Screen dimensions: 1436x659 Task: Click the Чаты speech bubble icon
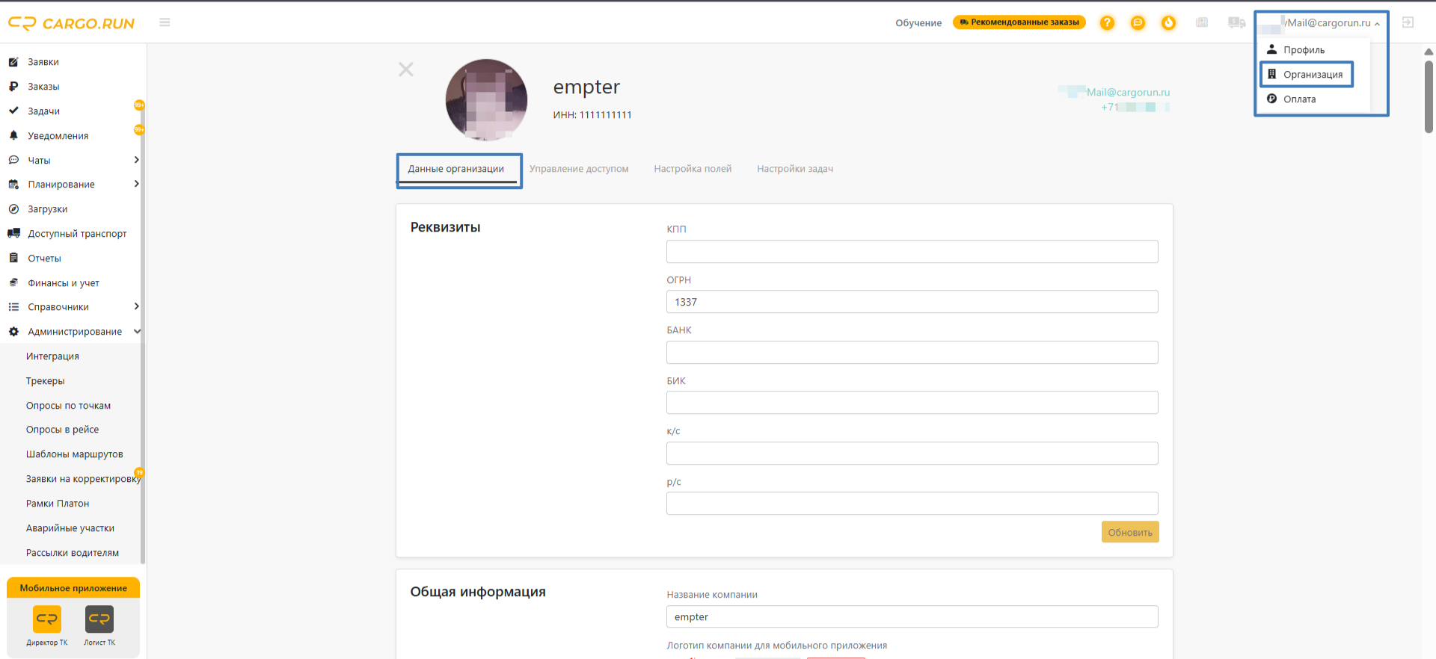coord(13,160)
